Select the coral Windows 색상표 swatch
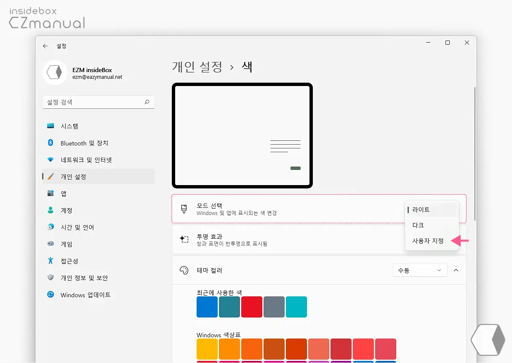This screenshot has height=363, width=512. [x=319, y=349]
